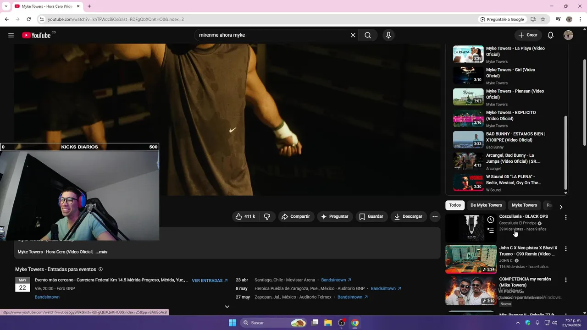Open options for Cosculluela - BLACK OPS

565,217
